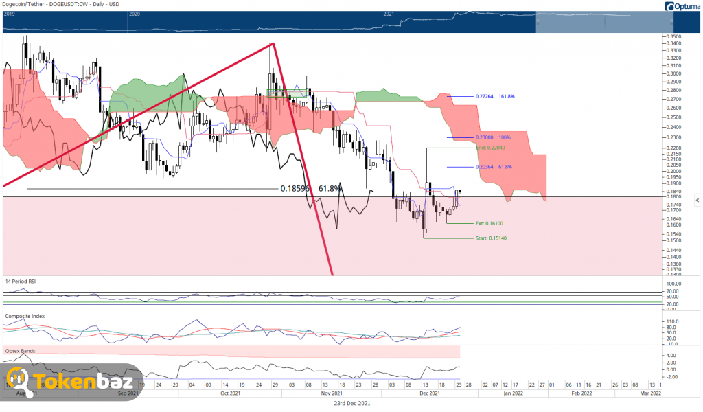Image resolution: width=703 pixels, height=412 pixels.
Task: Click the Dec 2021 label on date axis
Action: [430, 393]
